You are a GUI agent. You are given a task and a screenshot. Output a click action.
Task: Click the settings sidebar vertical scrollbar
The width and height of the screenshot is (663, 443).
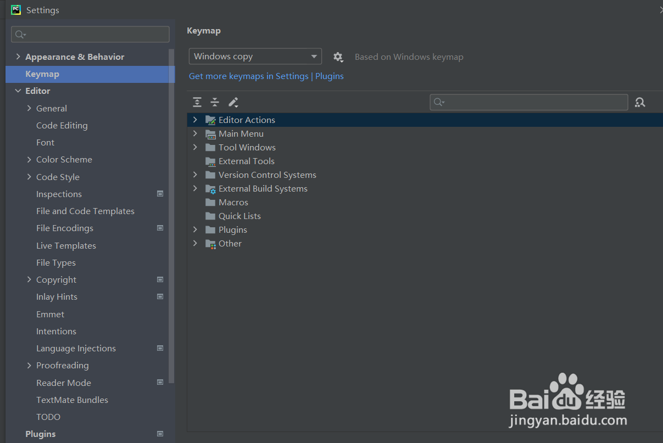click(172, 216)
